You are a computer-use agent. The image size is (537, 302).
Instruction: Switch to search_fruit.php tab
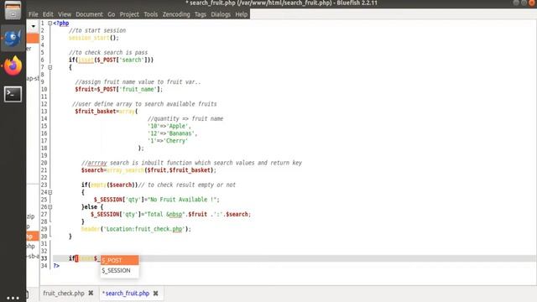[127, 294]
